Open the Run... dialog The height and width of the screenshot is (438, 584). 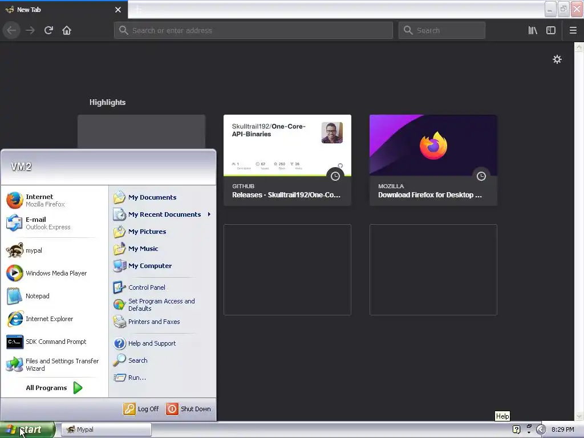coord(163,378)
